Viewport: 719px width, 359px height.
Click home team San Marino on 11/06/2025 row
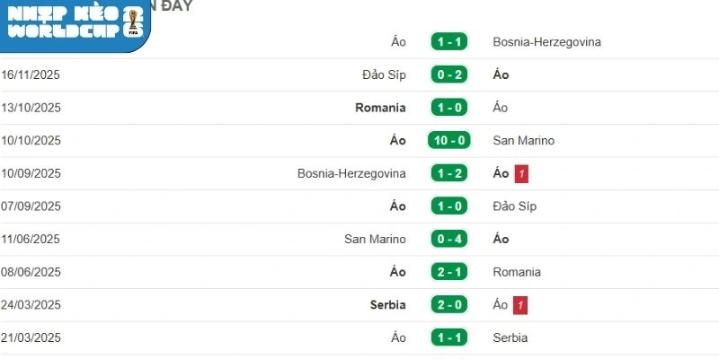click(x=375, y=240)
